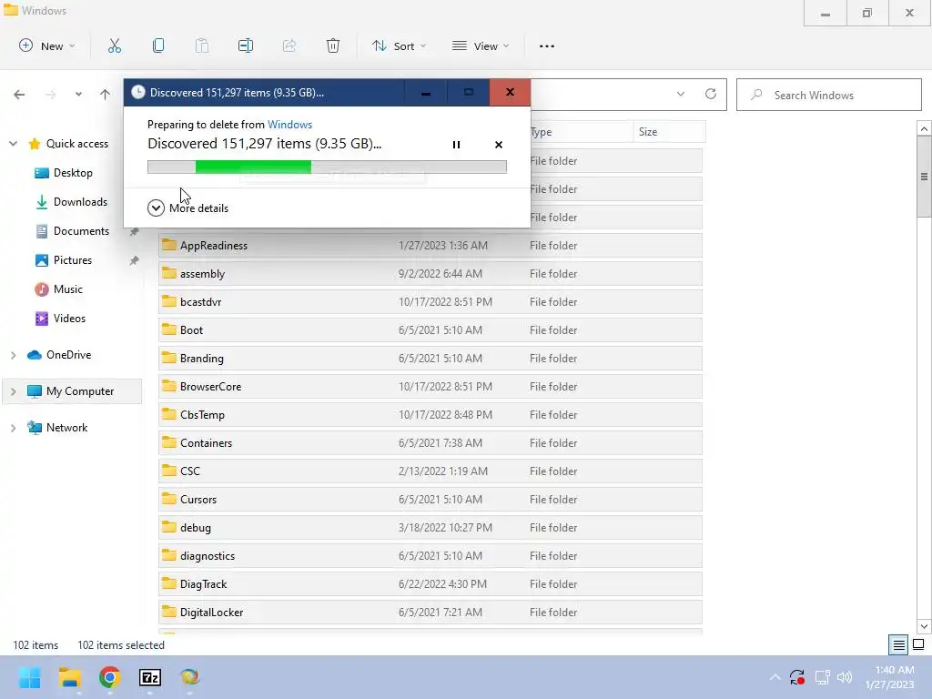Show hidden tray icons chevron

[775, 677]
